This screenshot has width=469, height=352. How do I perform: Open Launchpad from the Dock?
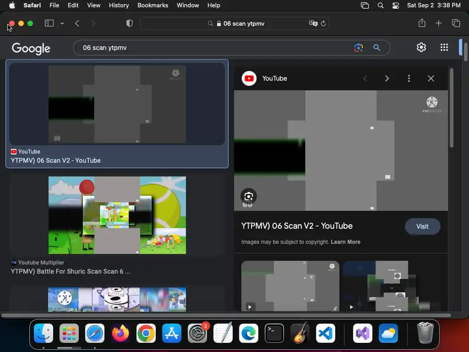click(x=69, y=333)
